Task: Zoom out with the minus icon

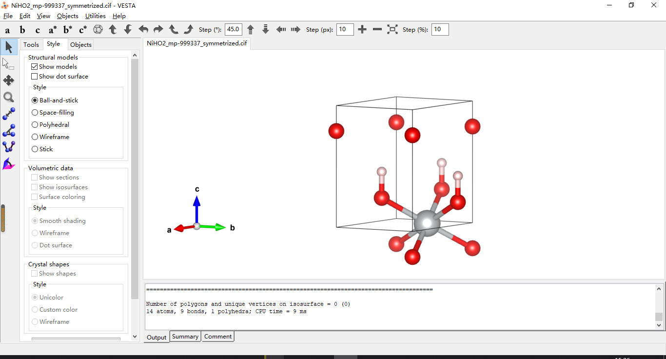Action: pos(377,30)
